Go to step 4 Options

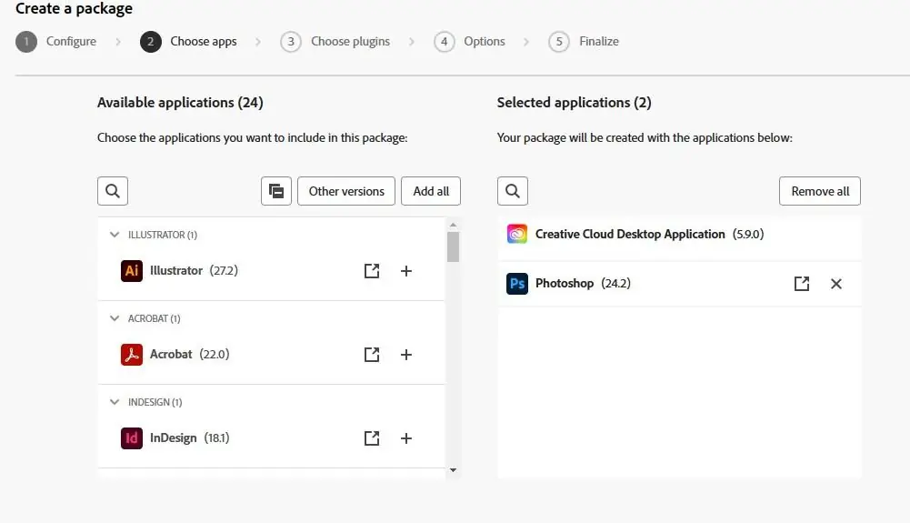click(x=469, y=42)
